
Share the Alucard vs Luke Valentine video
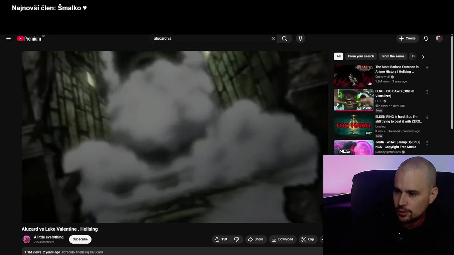tap(255, 239)
